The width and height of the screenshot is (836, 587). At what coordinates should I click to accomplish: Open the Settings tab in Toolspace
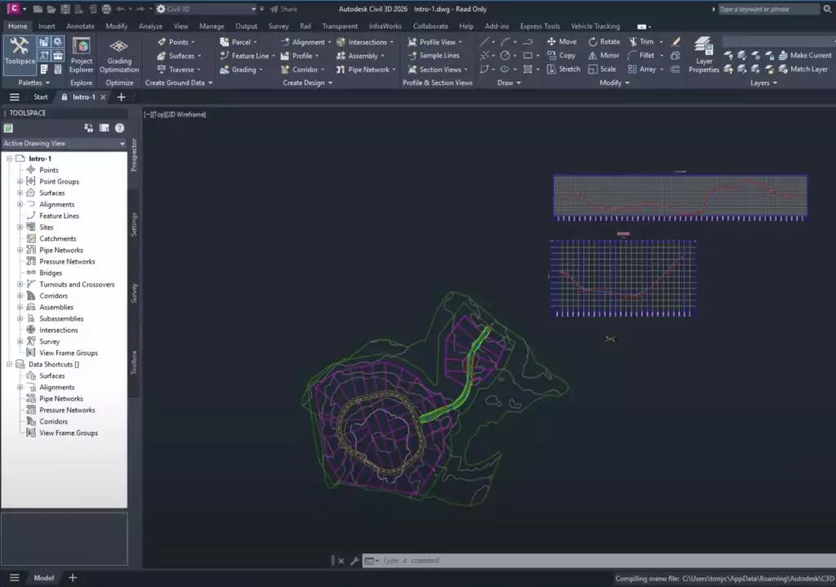pos(134,225)
